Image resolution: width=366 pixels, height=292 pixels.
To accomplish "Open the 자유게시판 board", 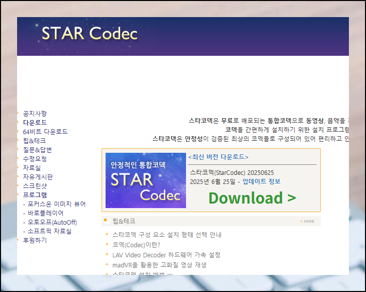I will click(38, 177).
